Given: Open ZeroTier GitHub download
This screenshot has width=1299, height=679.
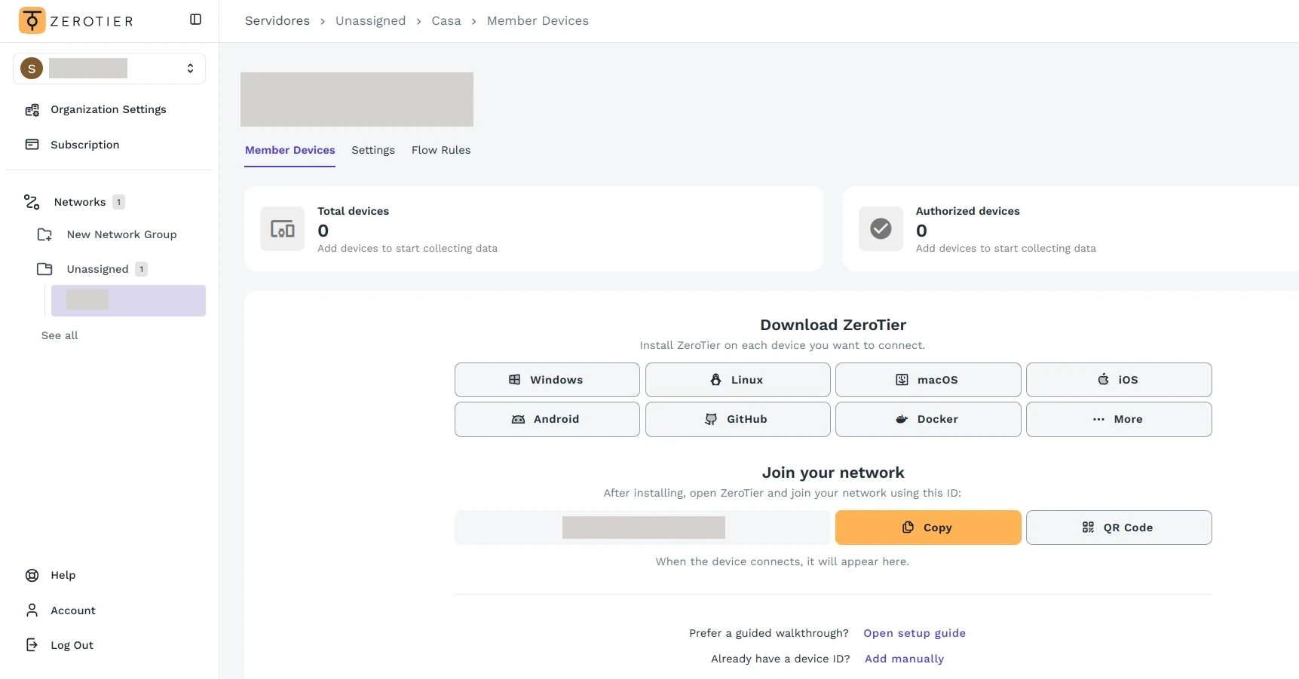Looking at the screenshot, I should point(738,419).
